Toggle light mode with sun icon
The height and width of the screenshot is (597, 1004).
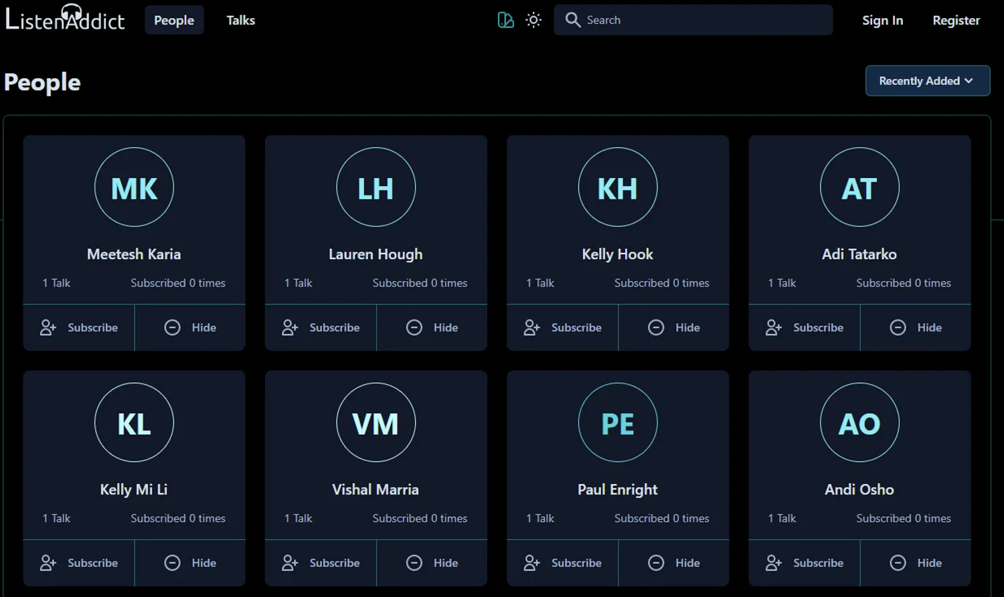[533, 20]
